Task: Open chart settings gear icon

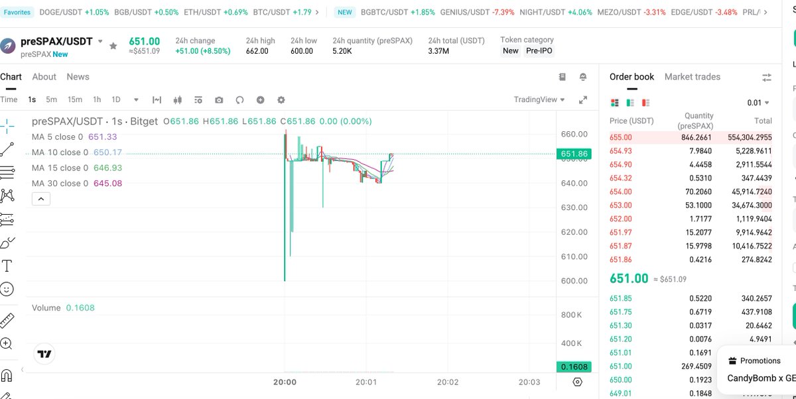Action: pyautogui.click(x=281, y=100)
